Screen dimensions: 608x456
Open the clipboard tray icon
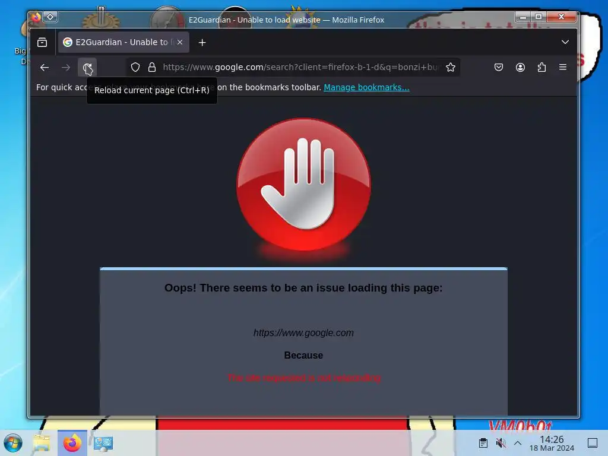click(483, 443)
